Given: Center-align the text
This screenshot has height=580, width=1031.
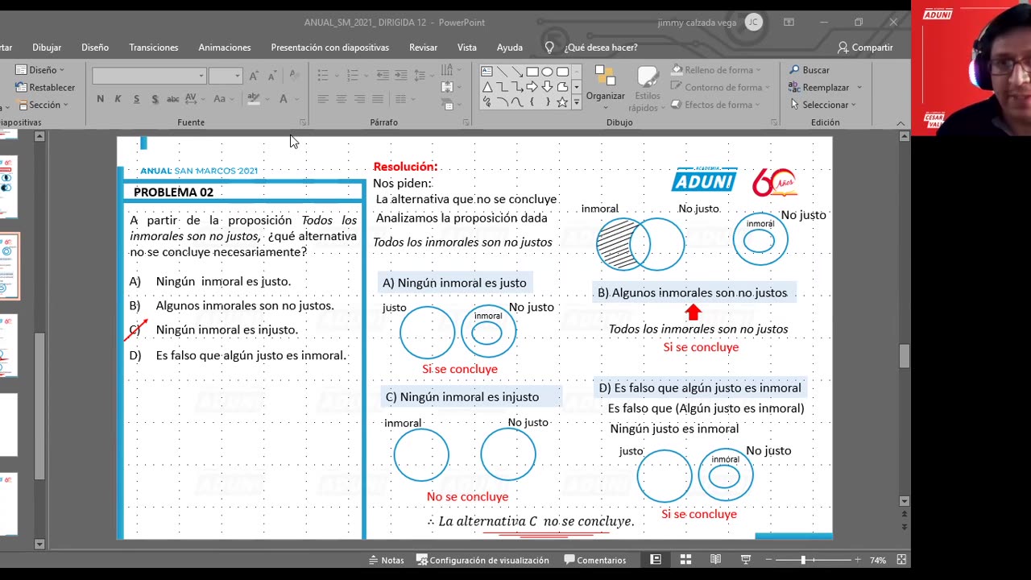Looking at the screenshot, I should (342, 99).
